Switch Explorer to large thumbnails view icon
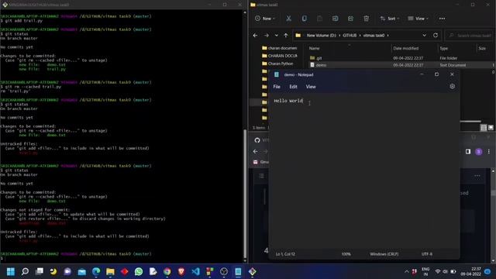The width and height of the screenshot is (496, 279). coord(491,128)
